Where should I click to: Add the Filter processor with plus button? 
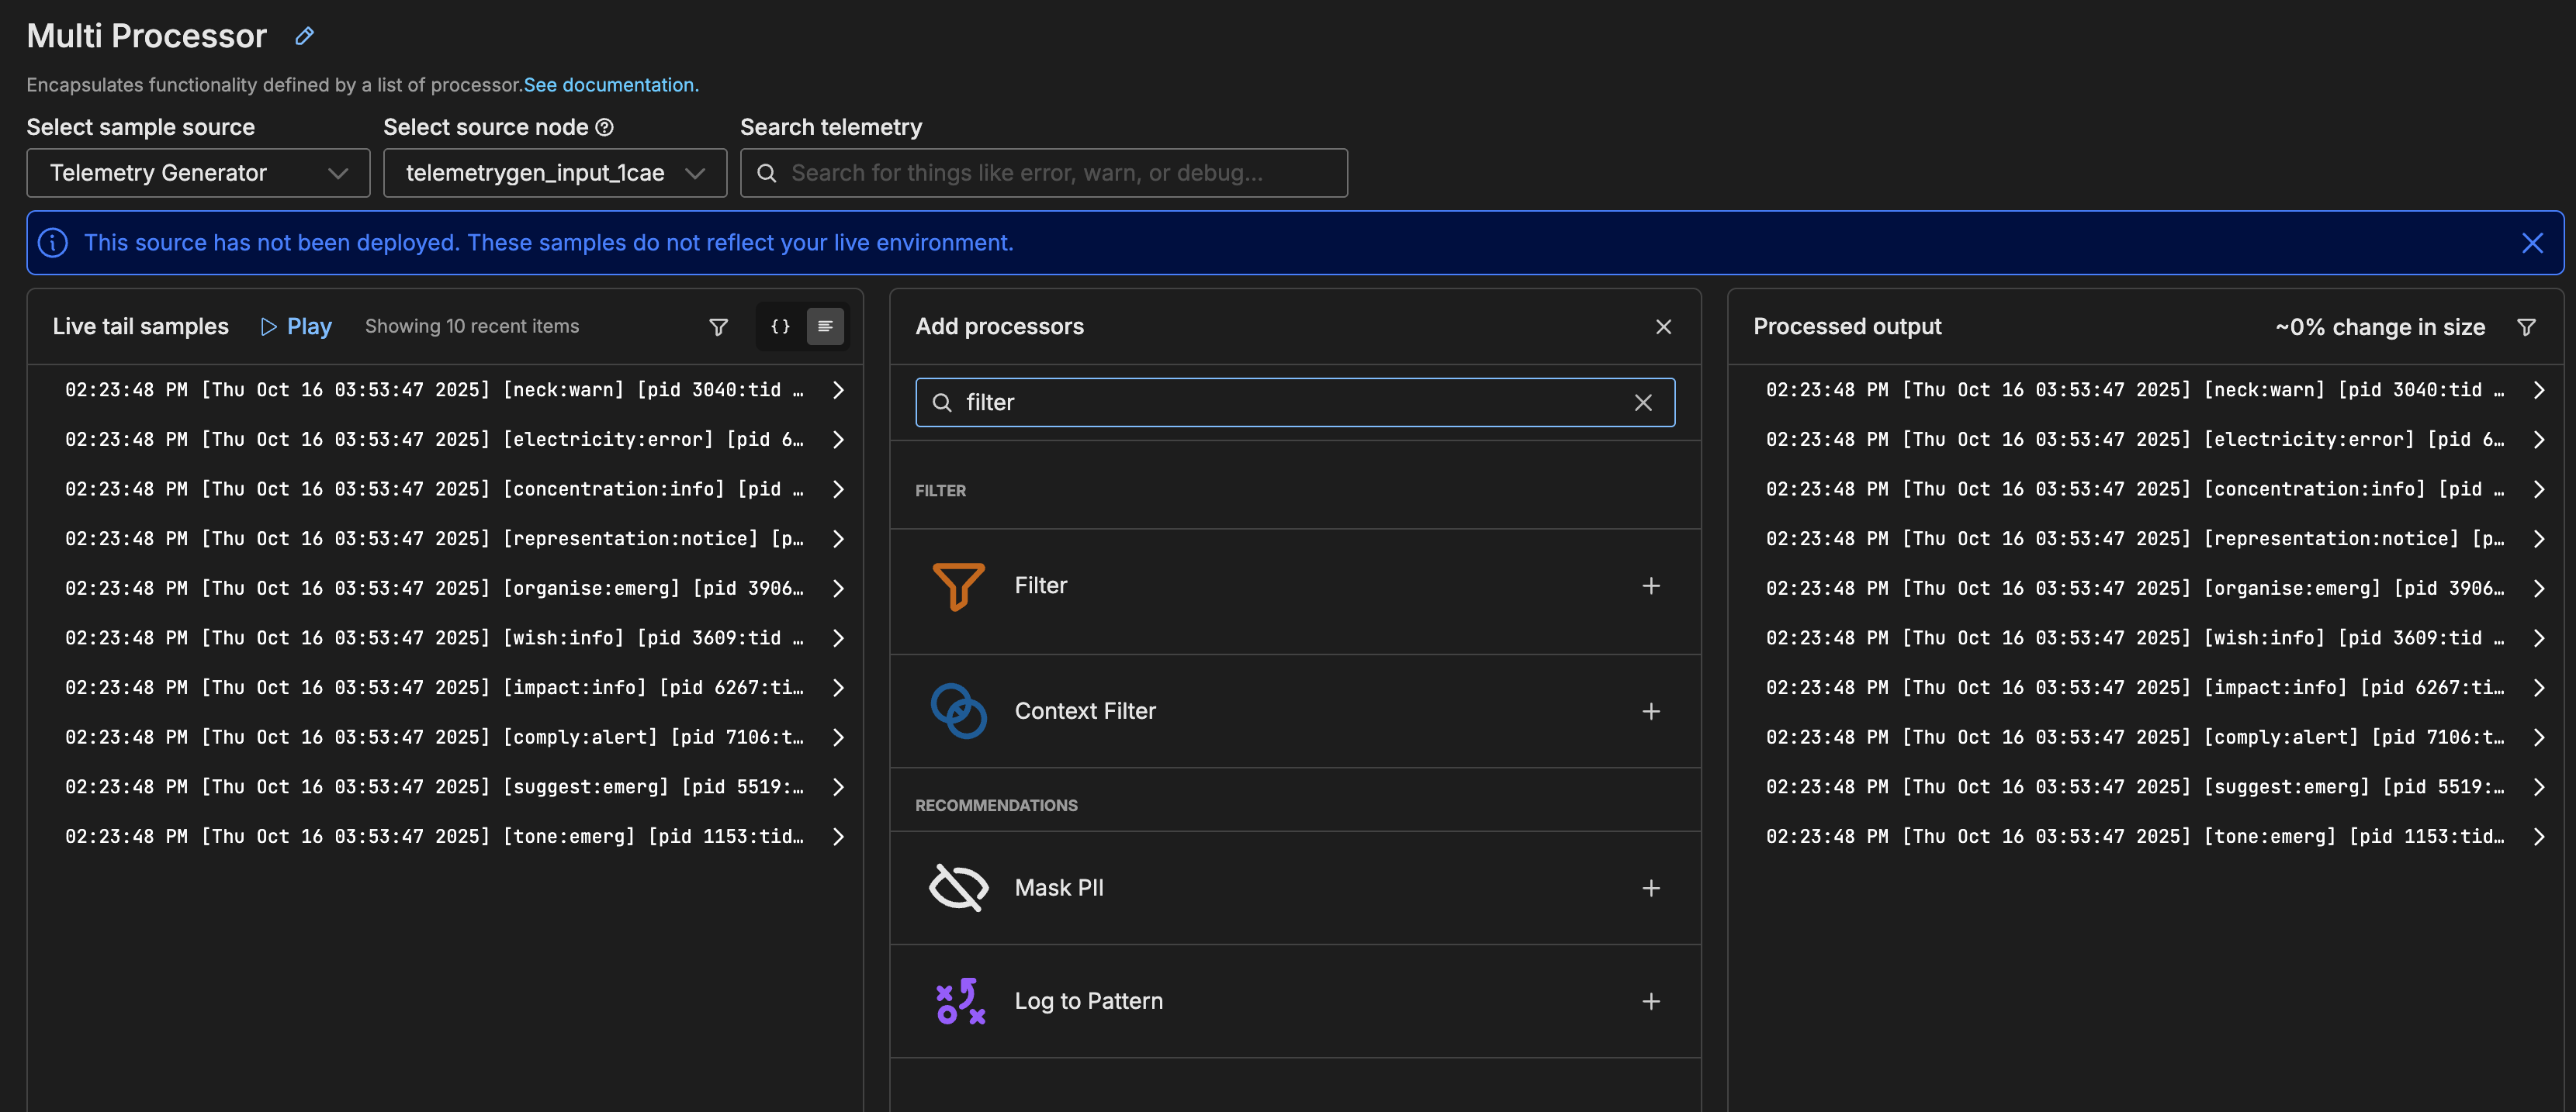(x=1650, y=585)
